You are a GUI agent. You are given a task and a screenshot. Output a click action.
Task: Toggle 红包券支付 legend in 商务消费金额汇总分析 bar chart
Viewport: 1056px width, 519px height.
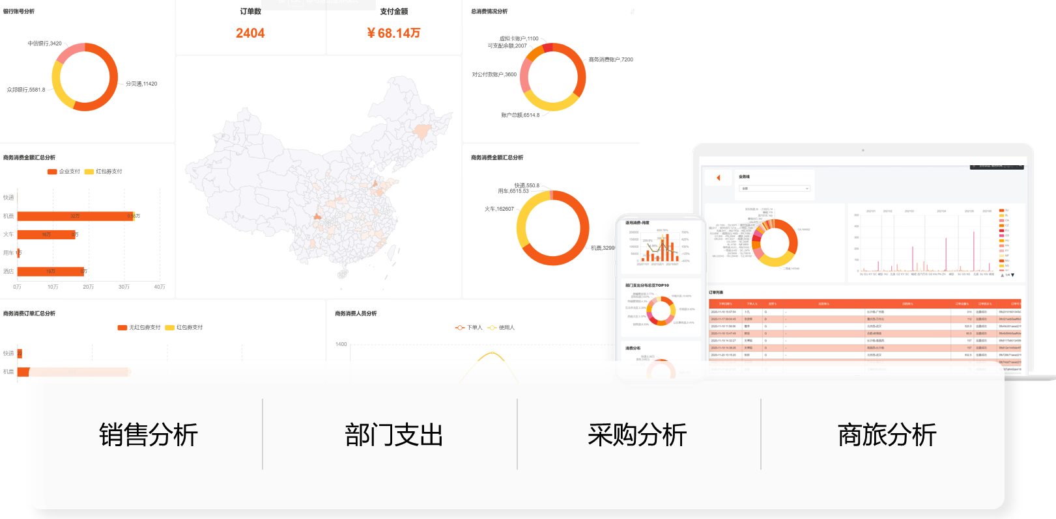coord(104,172)
